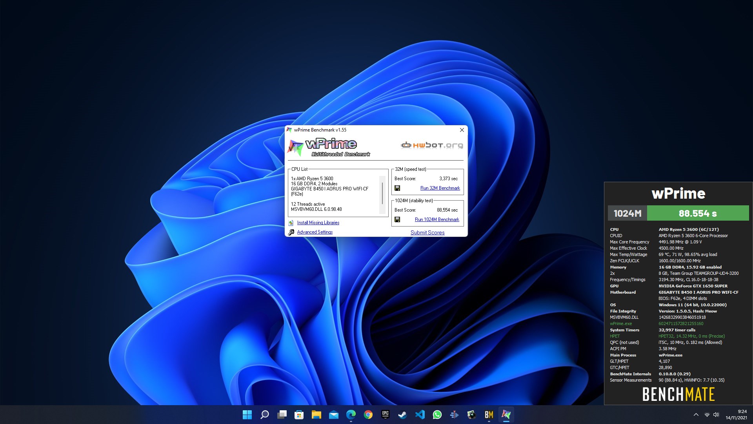The image size is (753, 424).
Task: Click the 1024M label in BenchMate panel
Action: click(x=627, y=213)
